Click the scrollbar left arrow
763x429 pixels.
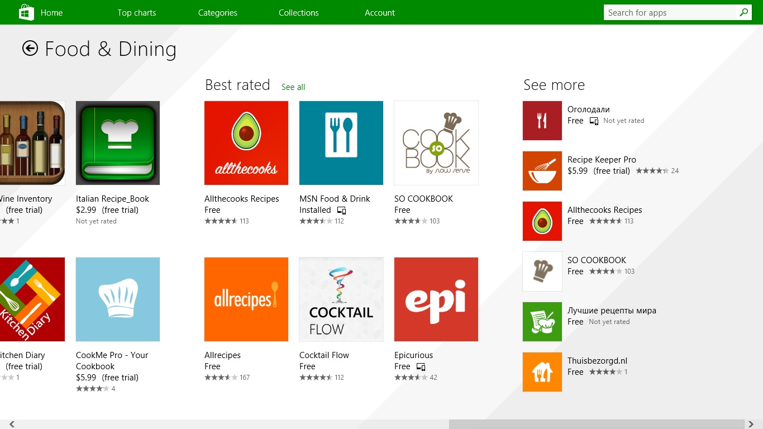[x=12, y=425]
